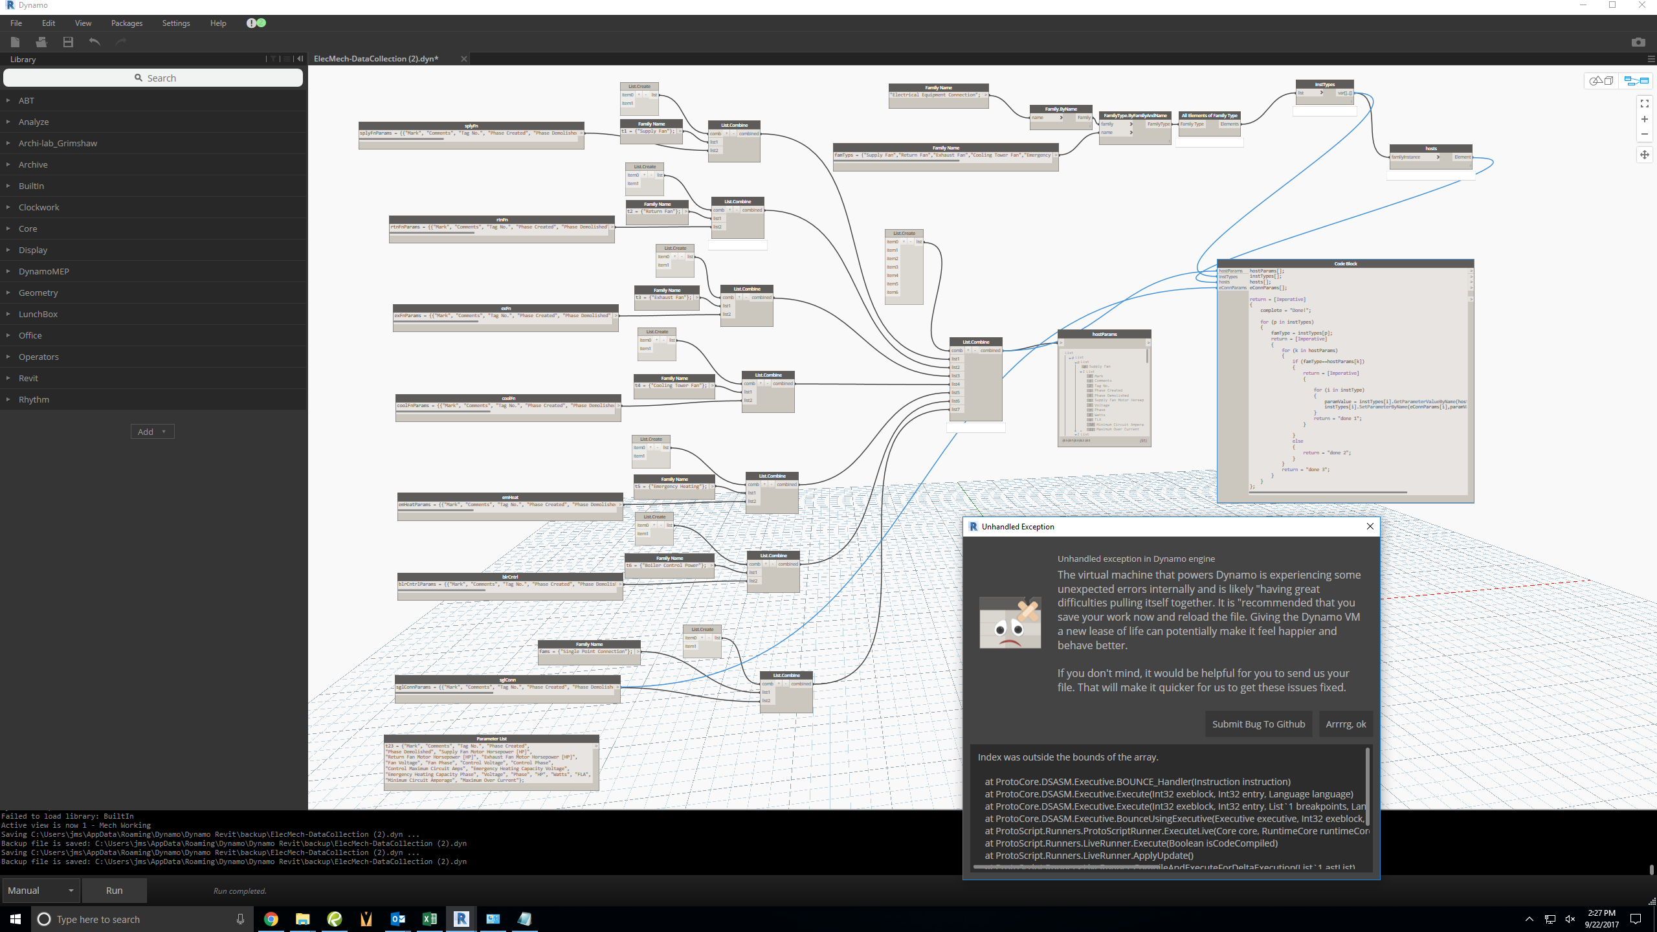Open the Add library dropdown button

[152, 432]
